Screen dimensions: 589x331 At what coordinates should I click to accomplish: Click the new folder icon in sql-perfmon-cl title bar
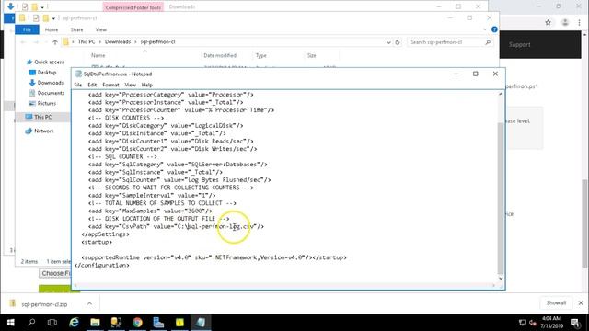point(46,18)
